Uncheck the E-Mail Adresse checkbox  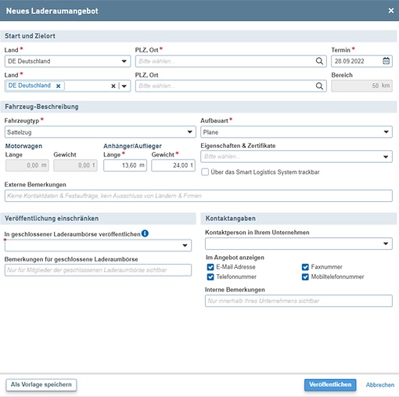(x=210, y=267)
